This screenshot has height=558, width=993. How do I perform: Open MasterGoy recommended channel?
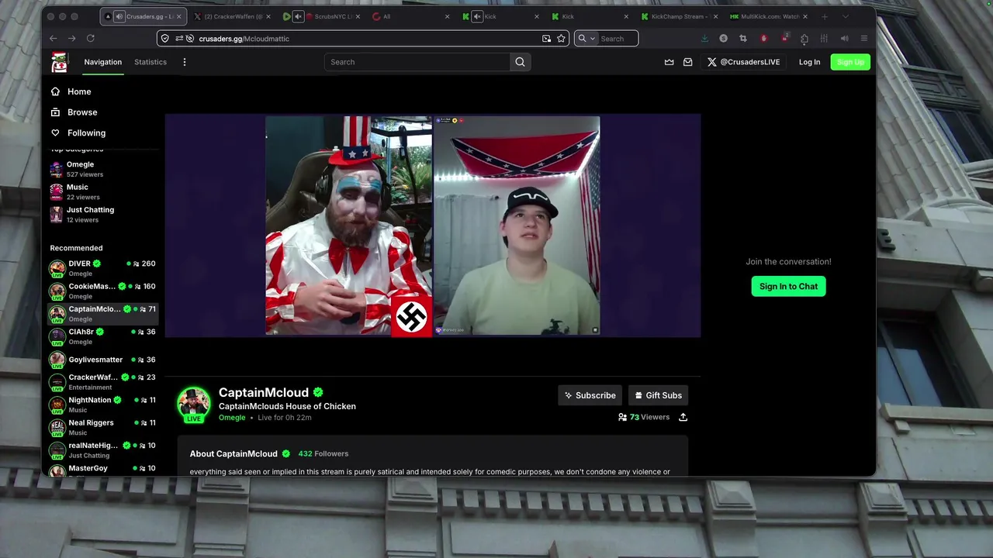click(102, 469)
